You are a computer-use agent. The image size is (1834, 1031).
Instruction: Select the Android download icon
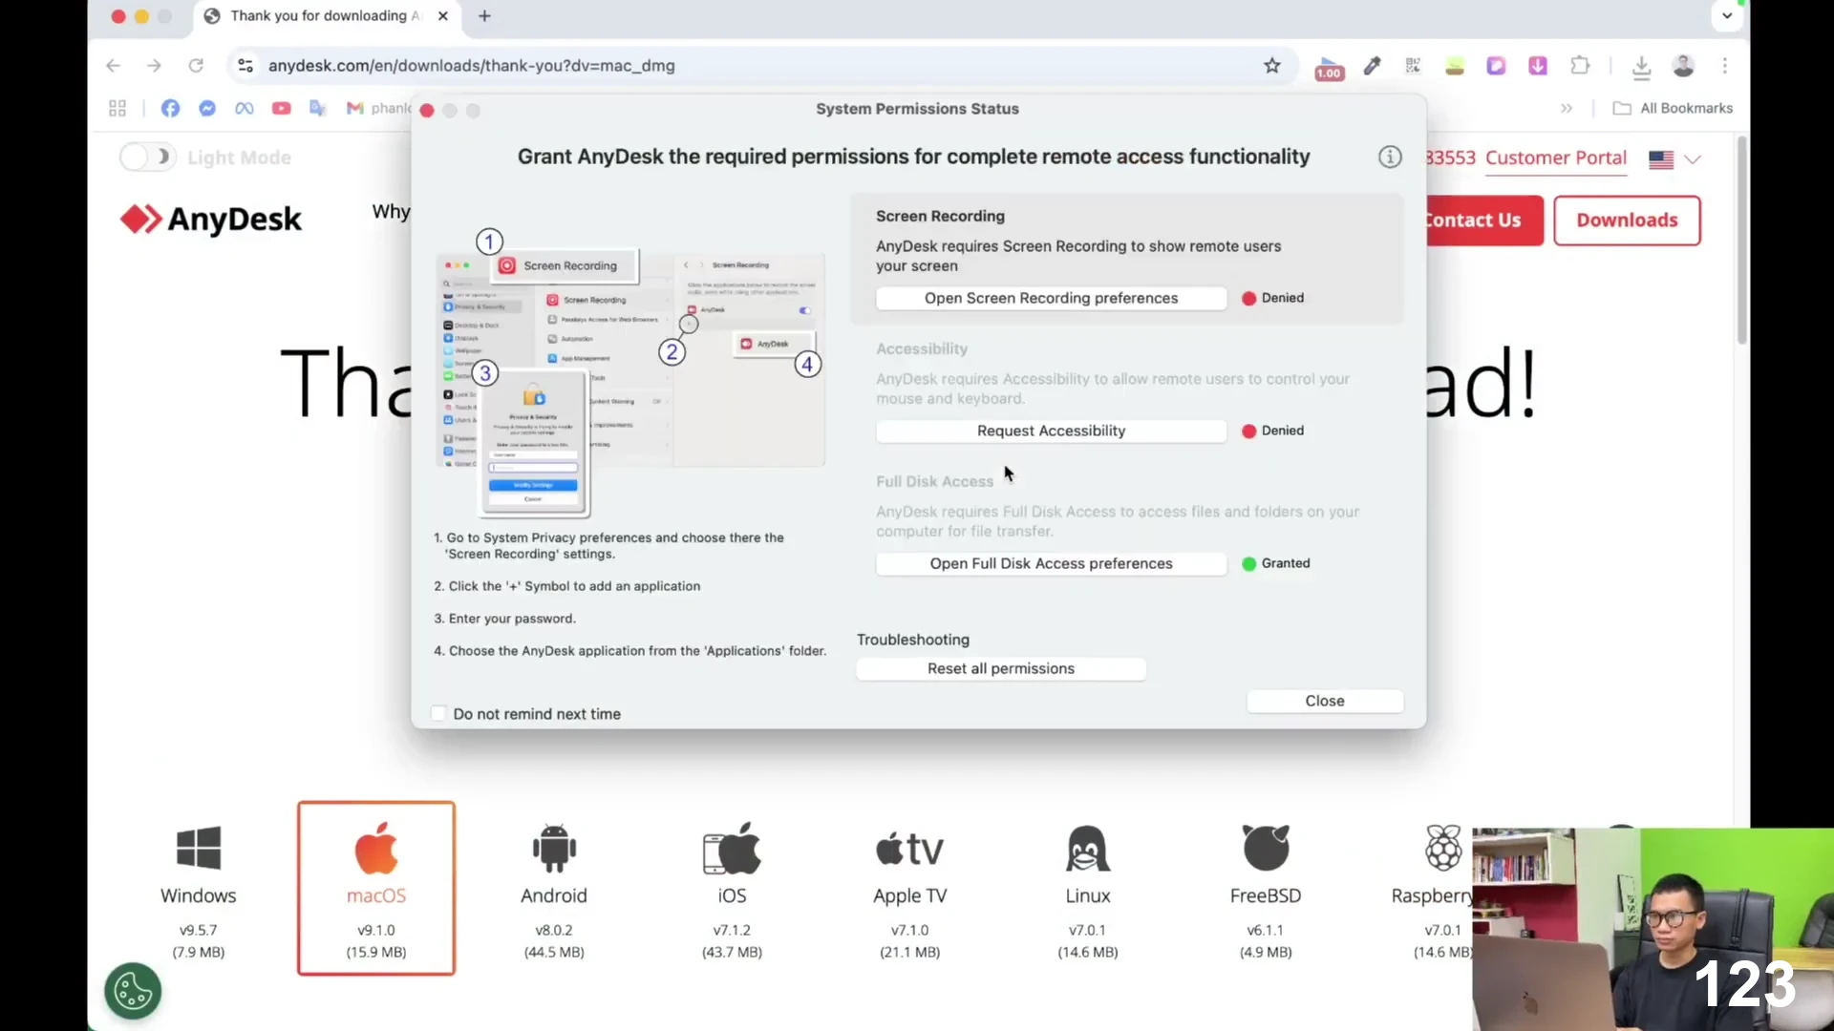[554, 849]
